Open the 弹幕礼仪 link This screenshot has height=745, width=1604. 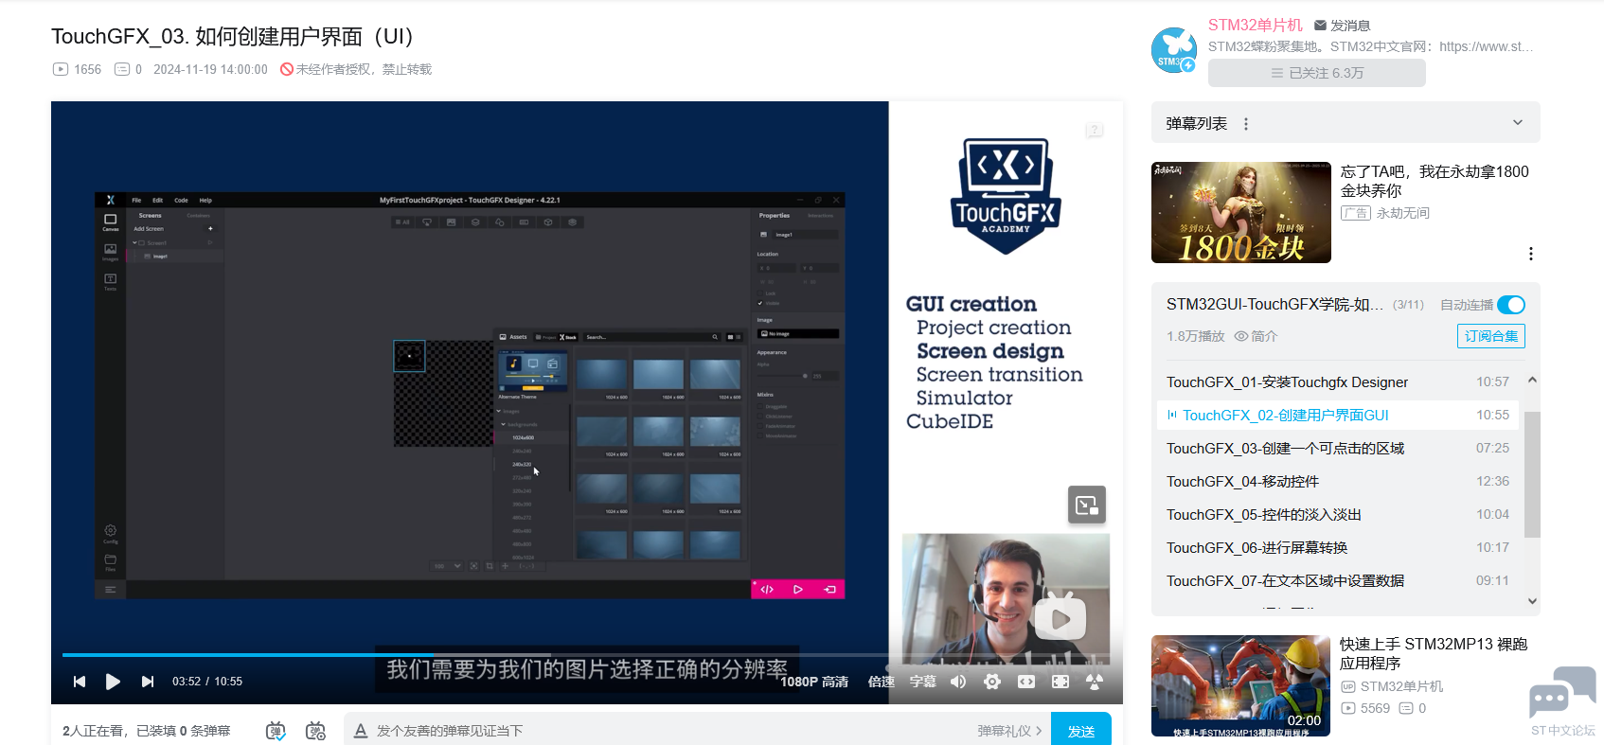click(x=1009, y=731)
